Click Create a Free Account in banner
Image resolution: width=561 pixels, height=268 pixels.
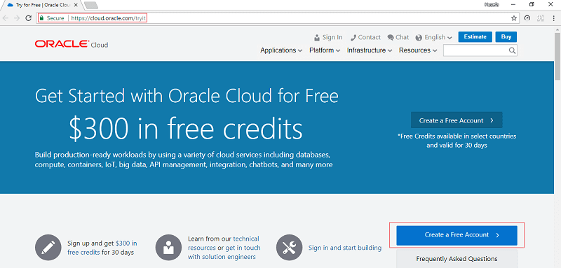tap(457, 120)
